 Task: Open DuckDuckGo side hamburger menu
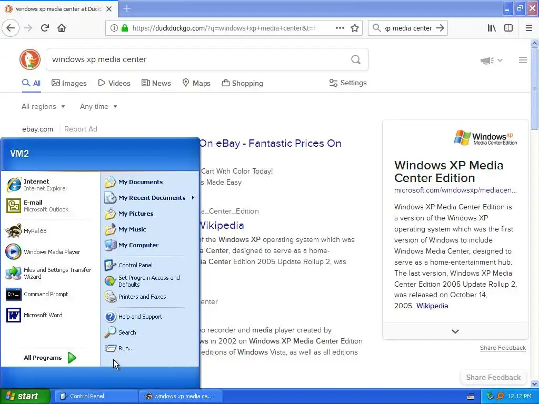(x=523, y=60)
